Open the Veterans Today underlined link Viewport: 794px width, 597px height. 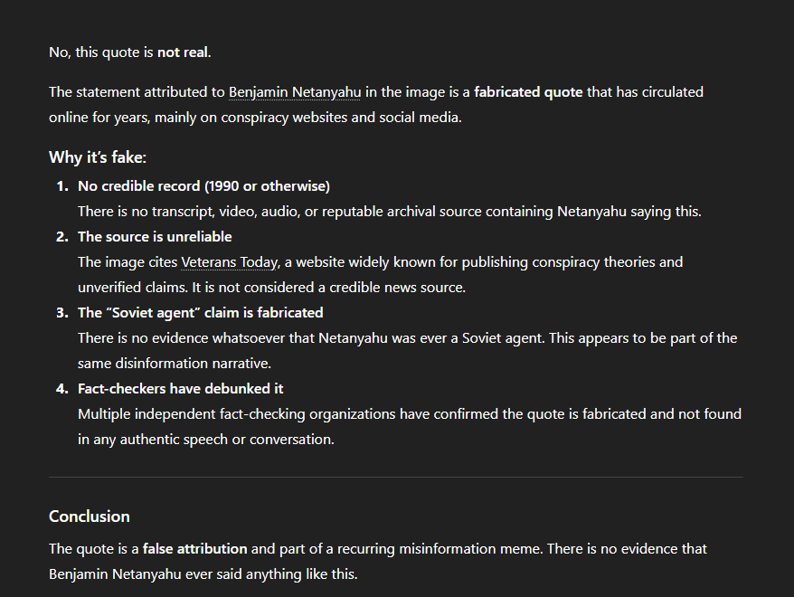point(230,262)
